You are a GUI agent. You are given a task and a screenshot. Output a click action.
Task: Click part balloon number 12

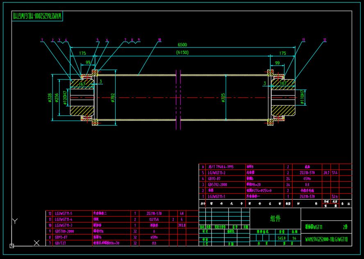pyautogui.click(x=325, y=40)
